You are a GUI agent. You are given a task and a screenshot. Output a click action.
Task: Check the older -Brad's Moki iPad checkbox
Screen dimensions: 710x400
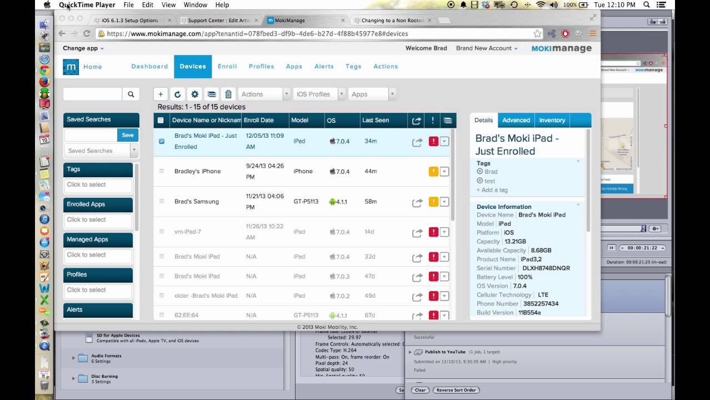pos(162,296)
